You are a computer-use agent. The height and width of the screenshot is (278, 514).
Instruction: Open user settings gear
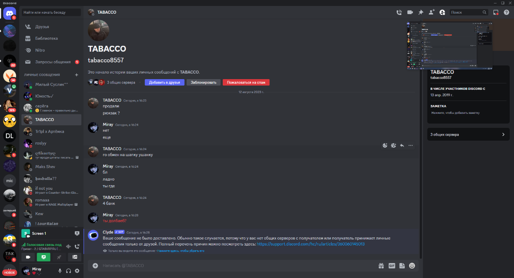click(77, 271)
